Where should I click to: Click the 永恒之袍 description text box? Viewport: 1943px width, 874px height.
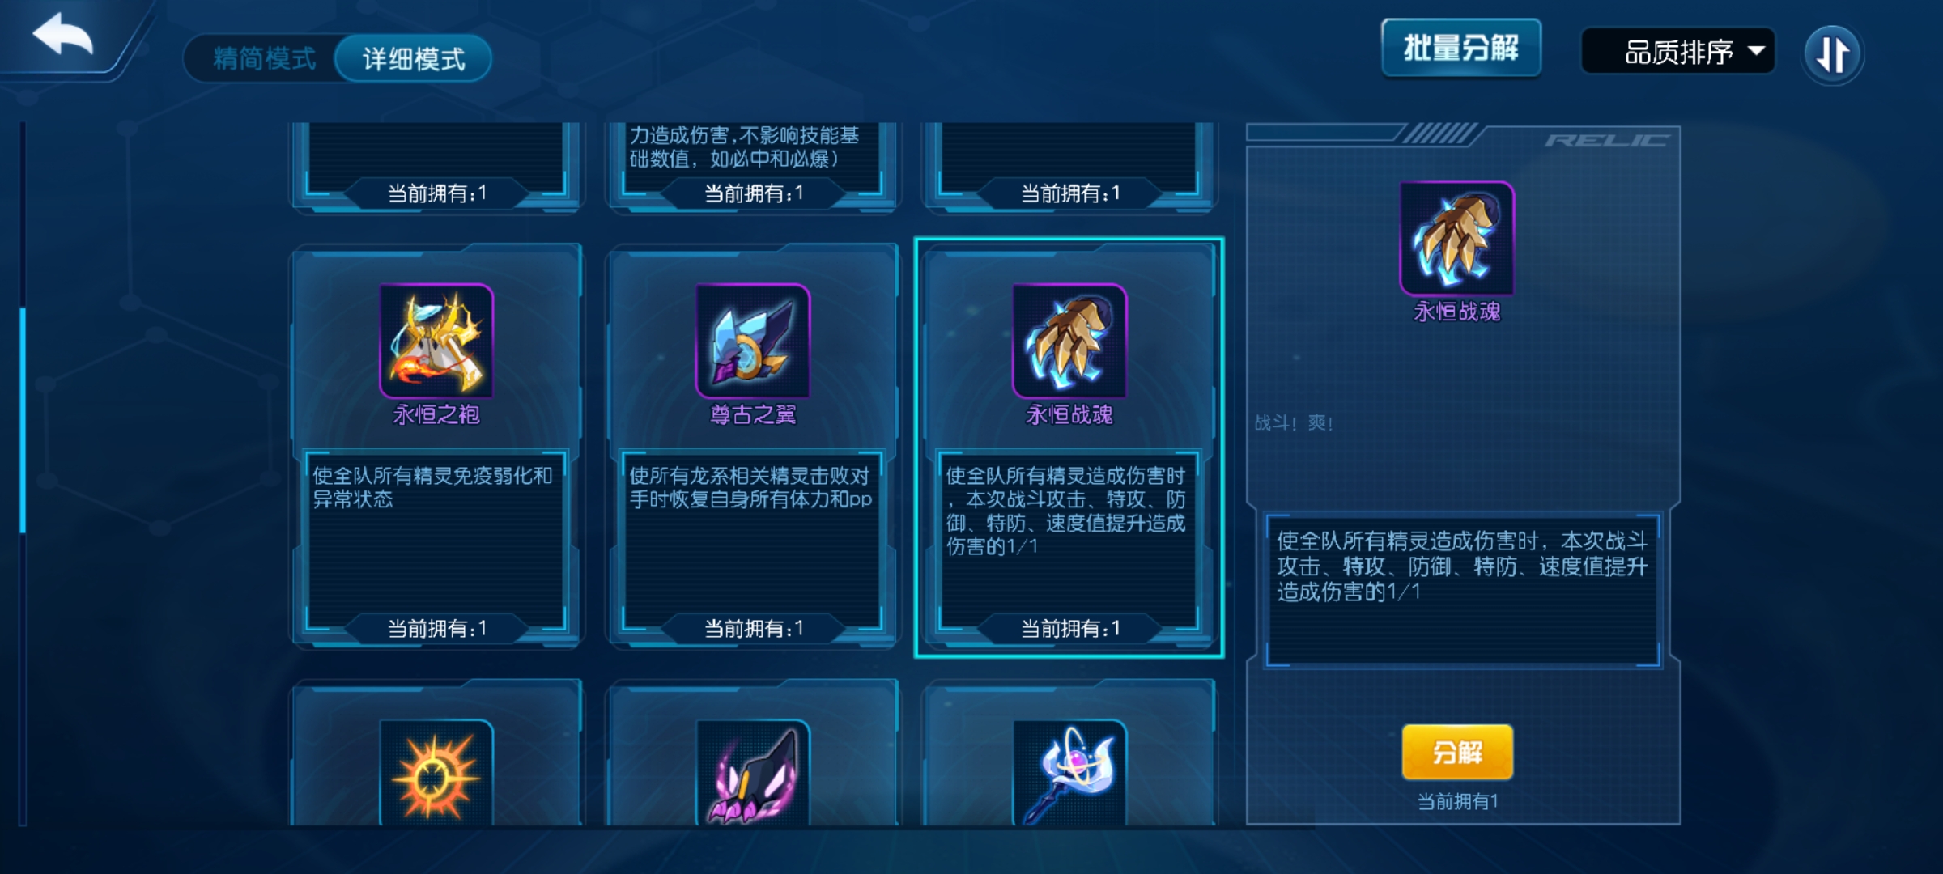pyautogui.click(x=436, y=541)
